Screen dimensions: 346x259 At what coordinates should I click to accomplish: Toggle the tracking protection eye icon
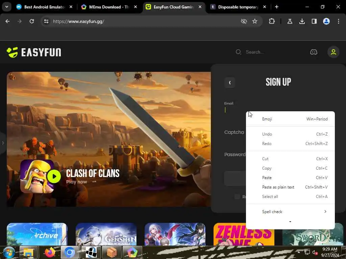[x=244, y=21]
